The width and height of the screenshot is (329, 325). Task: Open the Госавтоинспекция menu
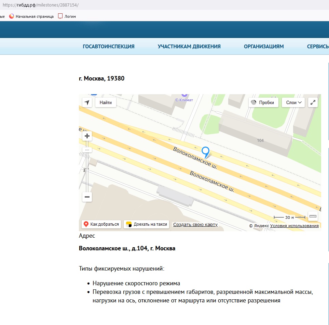coord(109,47)
